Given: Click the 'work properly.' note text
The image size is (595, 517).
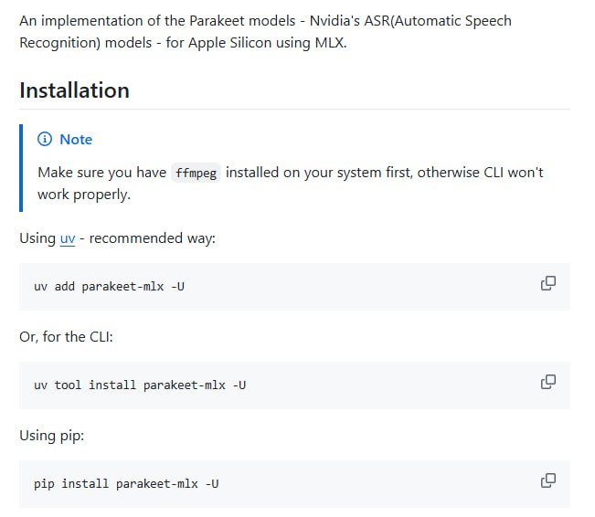Looking at the screenshot, I should pos(84,195).
